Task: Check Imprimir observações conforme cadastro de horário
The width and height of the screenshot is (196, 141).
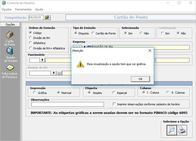Action: [114, 104]
